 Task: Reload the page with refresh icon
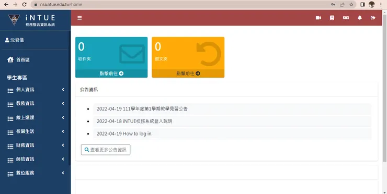tap(24, 4)
